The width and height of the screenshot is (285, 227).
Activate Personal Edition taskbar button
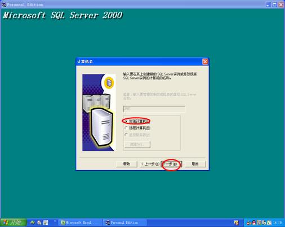pos(124,222)
